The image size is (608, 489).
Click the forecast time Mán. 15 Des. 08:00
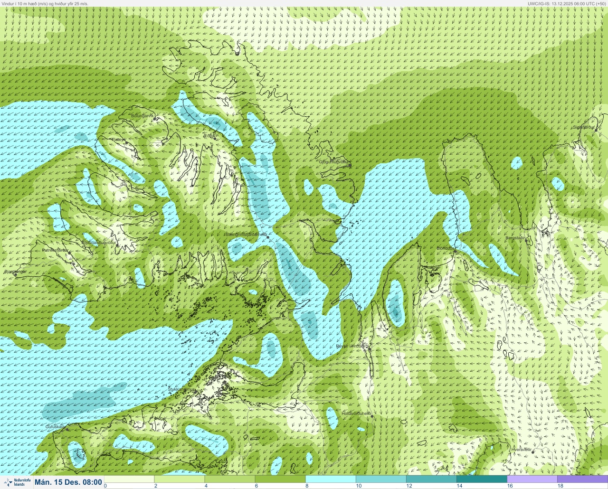tap(68, 482)
